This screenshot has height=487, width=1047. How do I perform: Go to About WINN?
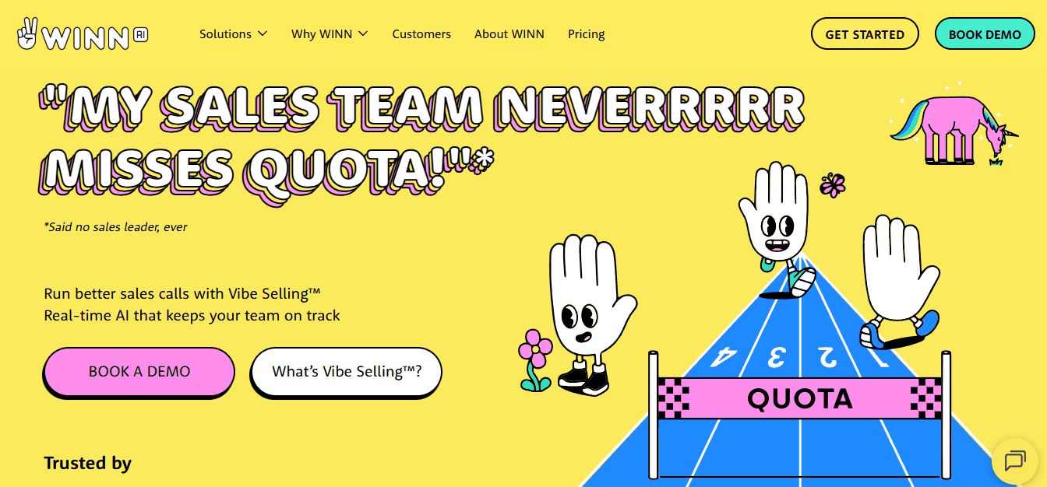coord(509,34)
